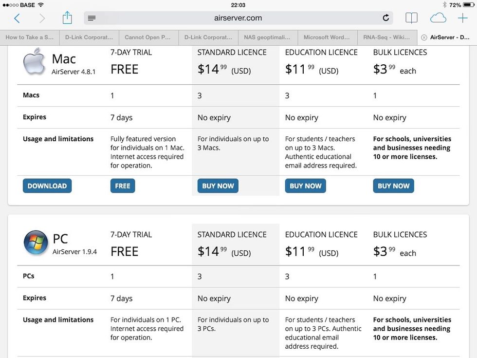Click FREE button for Mac trial

coord(123,186)
